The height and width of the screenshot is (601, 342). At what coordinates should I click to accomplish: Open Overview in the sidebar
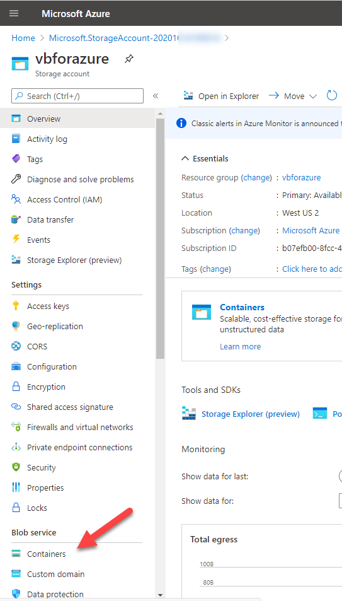pos(77,119)
